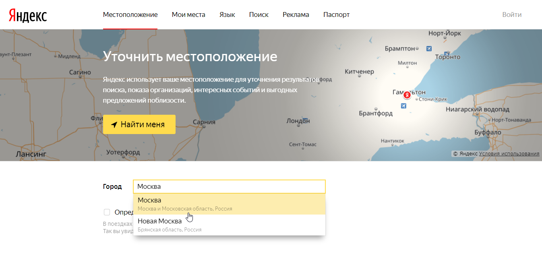Screen dimensions: 542x254
Task: Click the Ниагарский водопад map label
Action: [478, 109]
